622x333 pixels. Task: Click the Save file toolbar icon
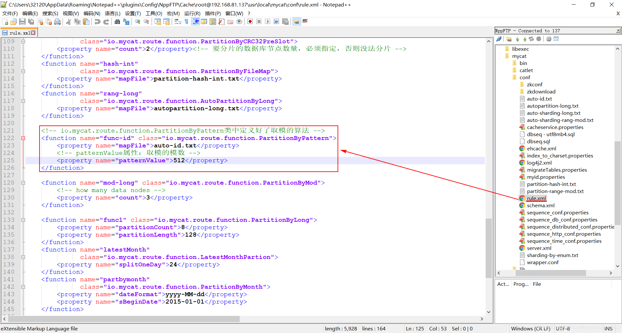tap(22, 22)
